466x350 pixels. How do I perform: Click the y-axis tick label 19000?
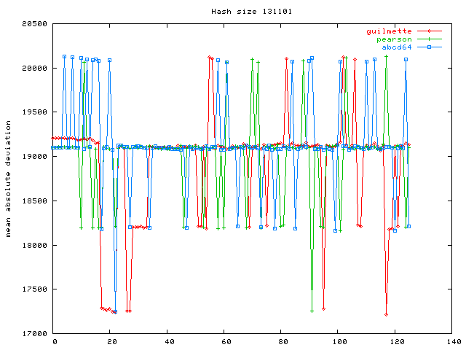coord(35,157)
